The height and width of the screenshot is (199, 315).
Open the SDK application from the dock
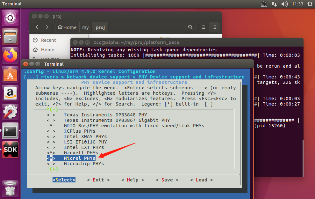10,150
